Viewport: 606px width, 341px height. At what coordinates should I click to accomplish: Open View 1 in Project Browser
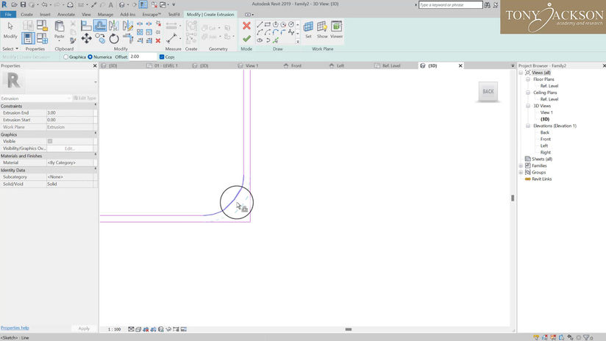point(546,112)
